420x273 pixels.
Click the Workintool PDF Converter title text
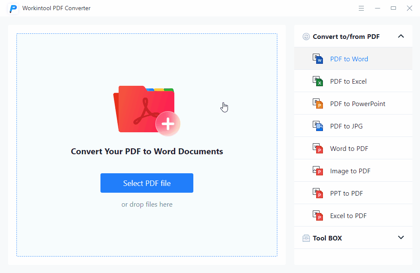point(56,8)
